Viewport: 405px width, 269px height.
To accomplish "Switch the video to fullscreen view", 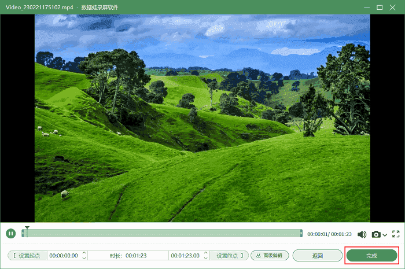I will coord(396,234).
